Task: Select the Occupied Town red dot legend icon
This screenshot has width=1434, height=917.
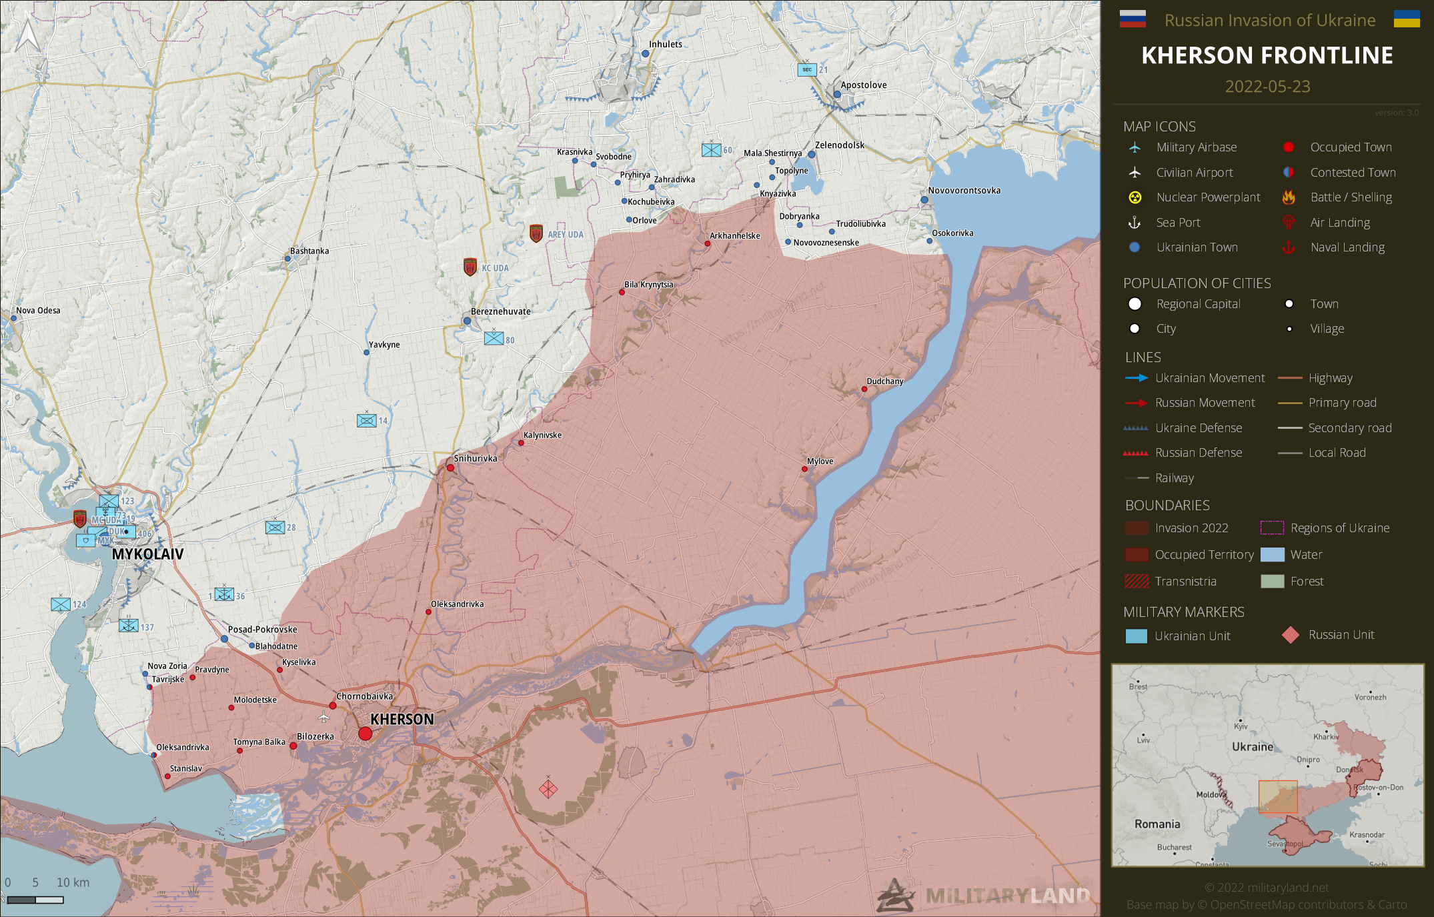Action: click(x=1289, y=147)
